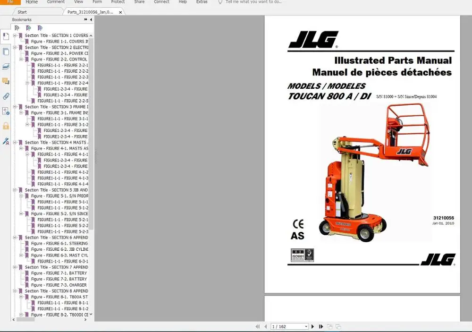Viewport: 472px width, 332px height.
Task: Collapse SECTION 4 MASTS bookmark node
Action: click(15, 143)
